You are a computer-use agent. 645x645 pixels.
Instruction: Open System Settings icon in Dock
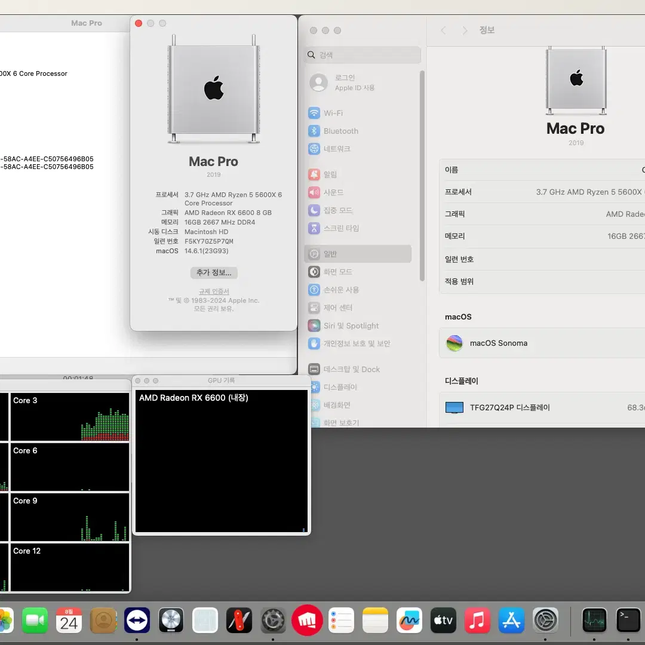(x=545, y=620)
